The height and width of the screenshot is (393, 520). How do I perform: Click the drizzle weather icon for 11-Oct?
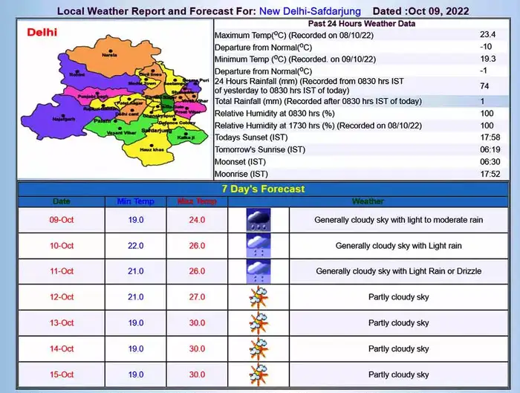[259, 271]
